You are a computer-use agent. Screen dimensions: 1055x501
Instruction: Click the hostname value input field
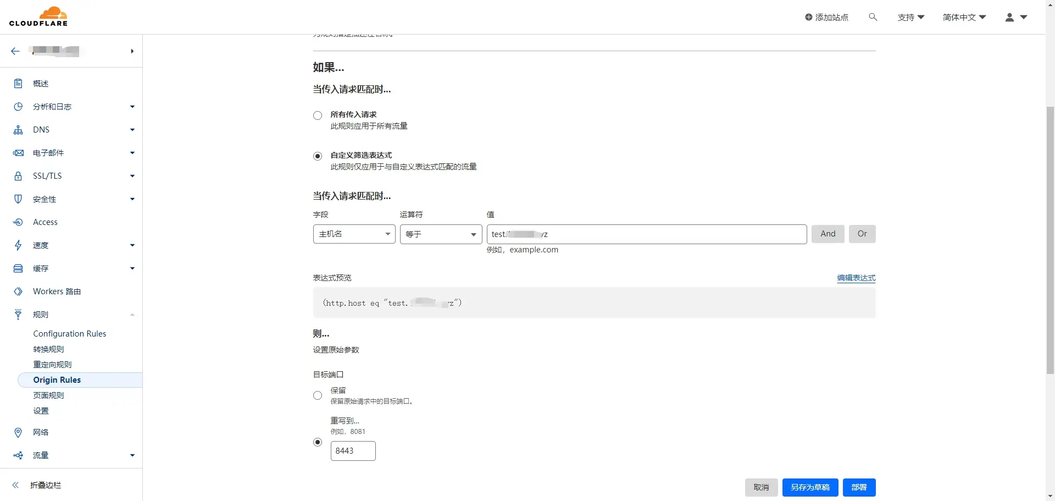click(x=647, y=234)
